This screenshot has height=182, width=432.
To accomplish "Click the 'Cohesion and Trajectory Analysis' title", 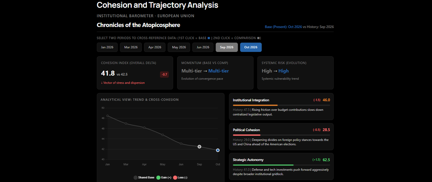I will (x=157, y=5).
